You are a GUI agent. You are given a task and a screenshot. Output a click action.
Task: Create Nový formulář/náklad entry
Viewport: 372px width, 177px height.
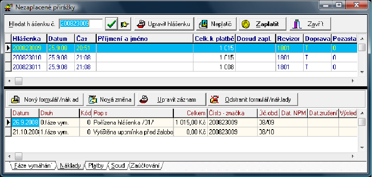point(46,99)
